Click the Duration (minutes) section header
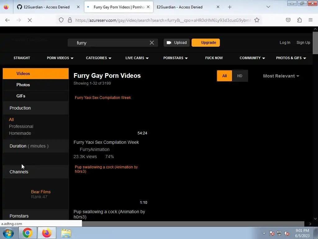 36,146
